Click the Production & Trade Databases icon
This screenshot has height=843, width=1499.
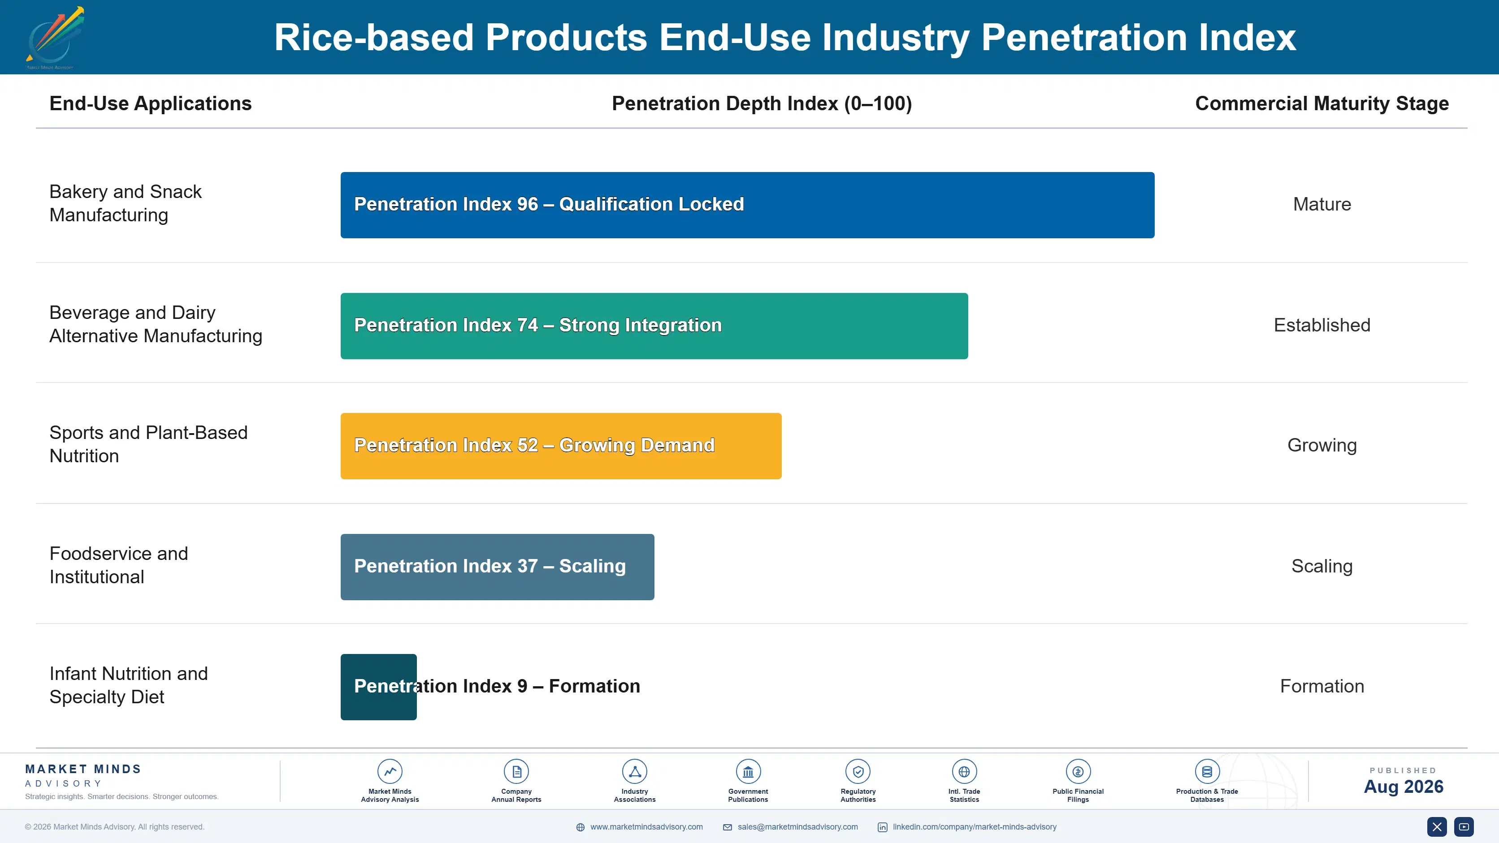[1207, 771]
